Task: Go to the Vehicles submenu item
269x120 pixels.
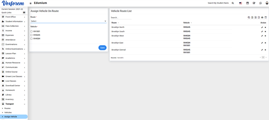Action: 8,112
